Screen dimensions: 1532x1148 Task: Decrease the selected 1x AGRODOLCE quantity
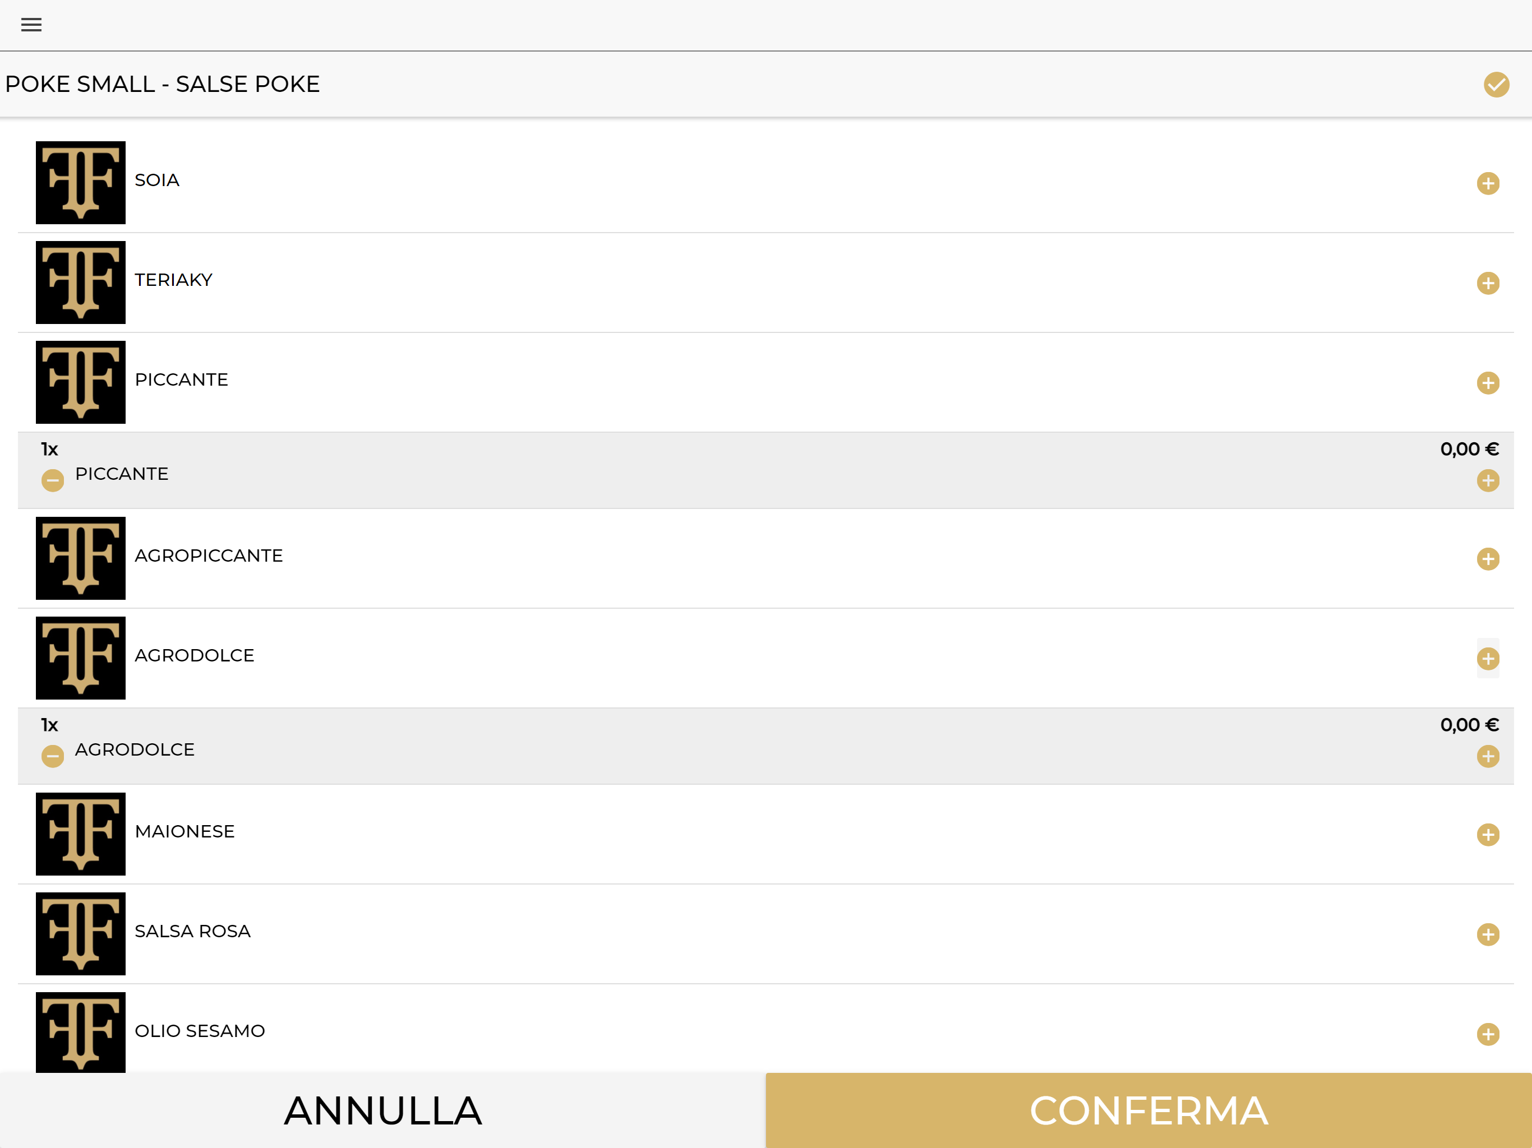pyautogui.click(x=53, y=756)
